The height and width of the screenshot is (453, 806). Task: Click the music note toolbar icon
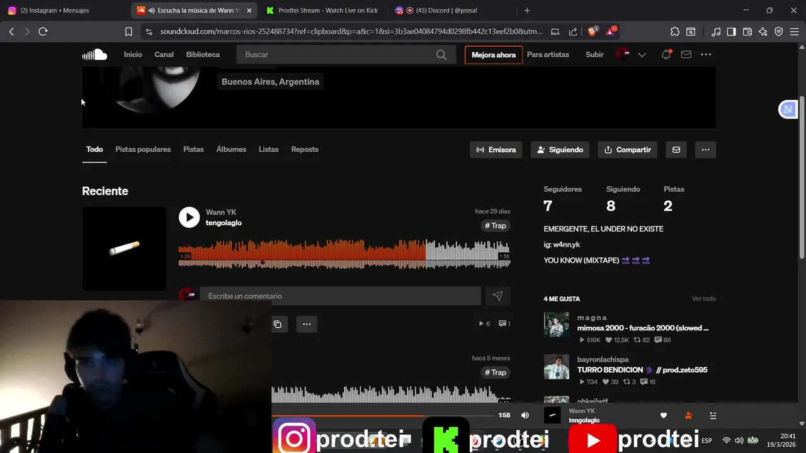tap(716, 31)
